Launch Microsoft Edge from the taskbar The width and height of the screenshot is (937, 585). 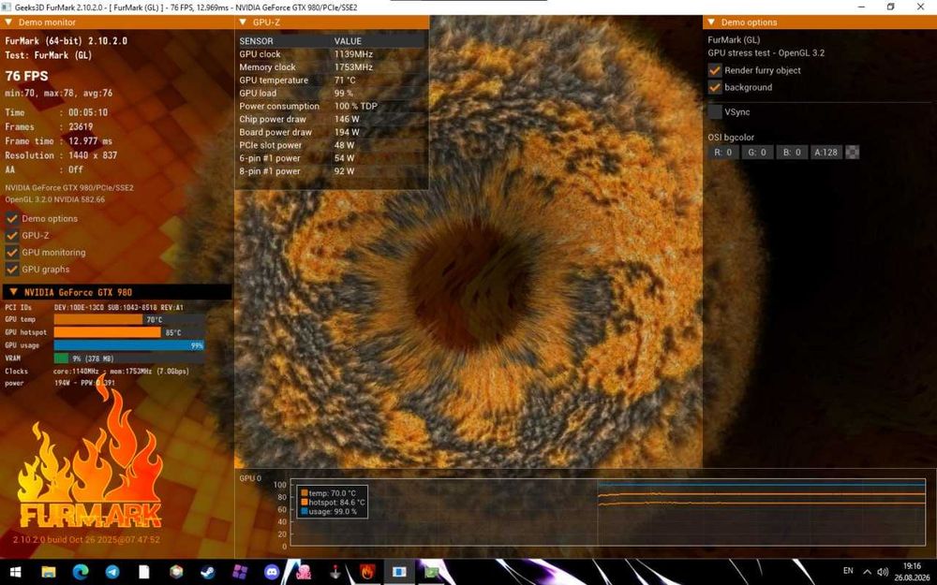(x=81, y=572)
